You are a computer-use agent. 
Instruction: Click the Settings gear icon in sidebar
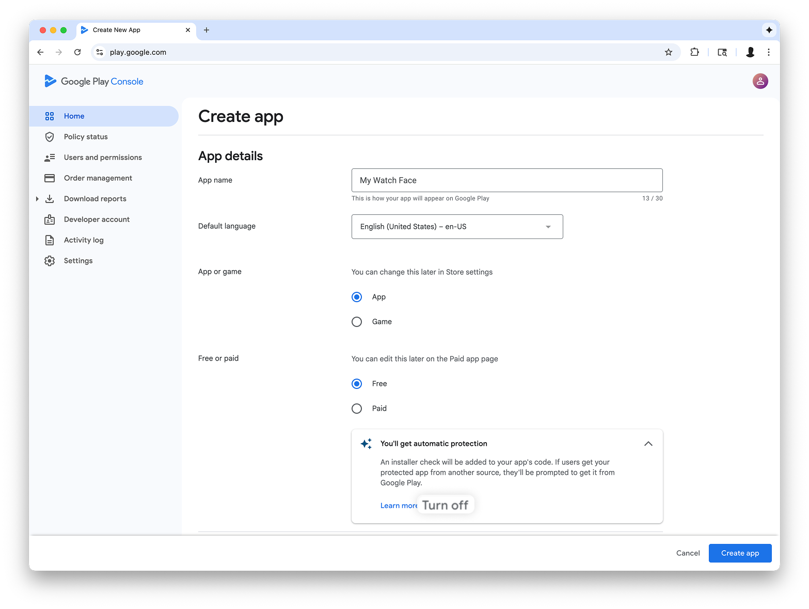point(50,261)
